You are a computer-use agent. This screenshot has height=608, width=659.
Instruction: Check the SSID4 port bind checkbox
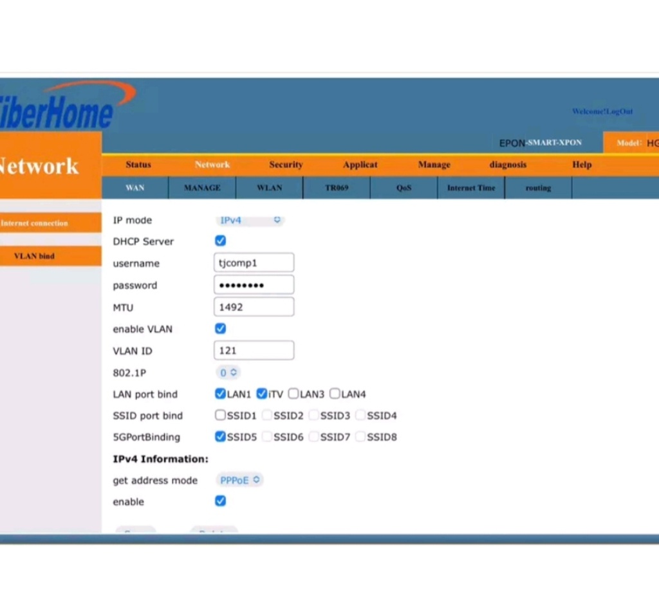point(360,415)
